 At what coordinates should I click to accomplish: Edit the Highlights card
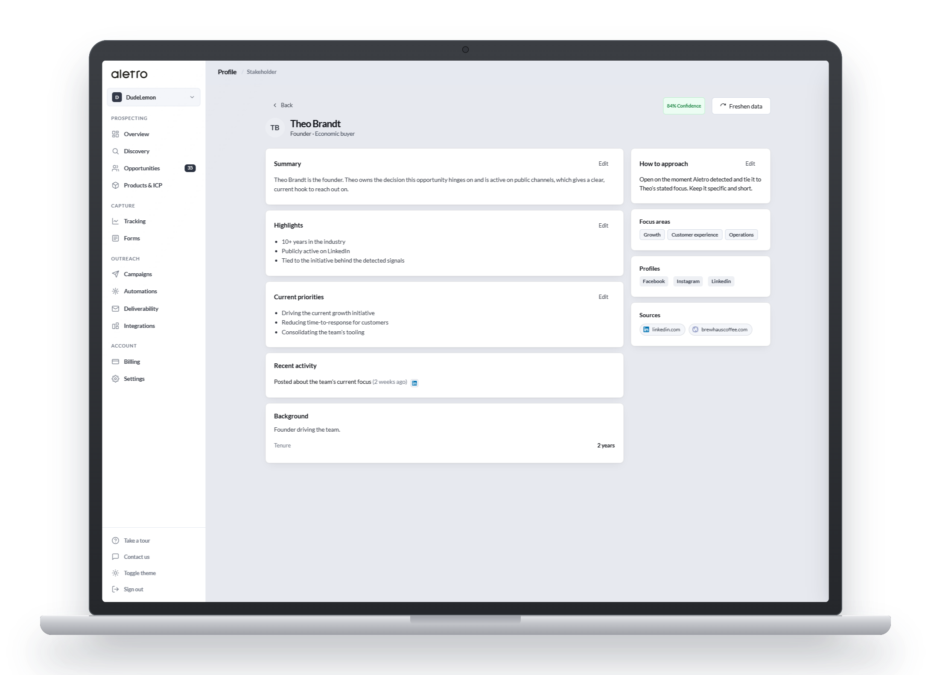(x=603, y=225)
